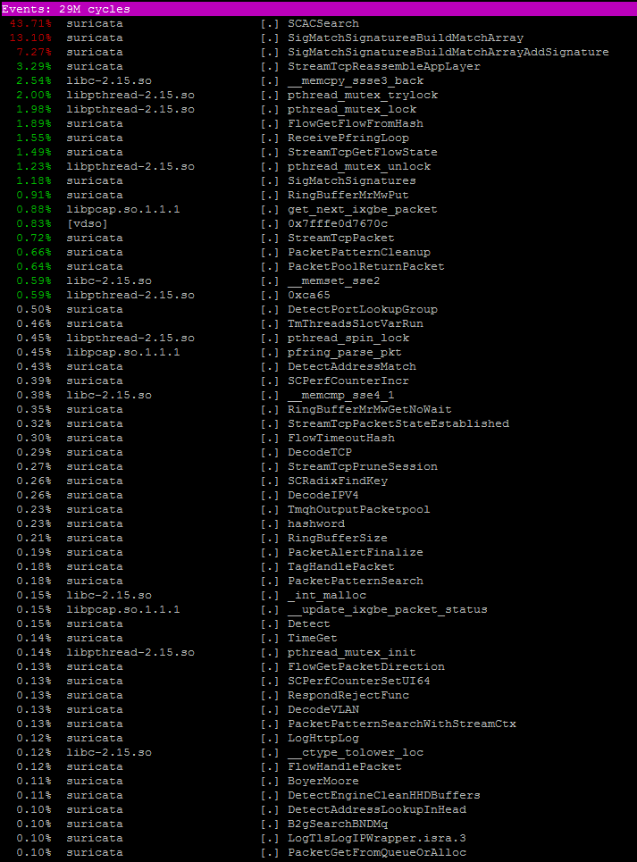The height and width of the screenshot is (862, 637).
Task: Select __ctype_tolower_loc symbol
Action: click(x=356, y=753)
